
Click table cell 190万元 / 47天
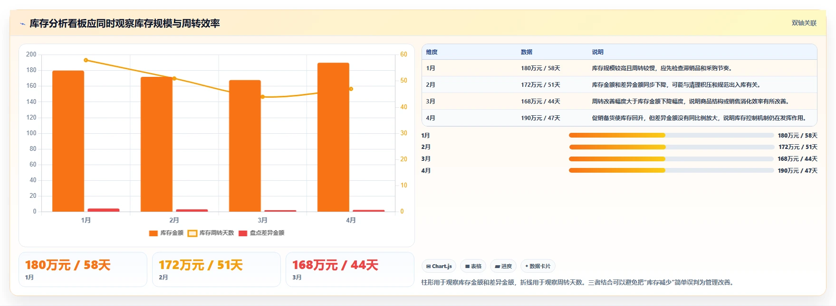click(540, 118)
